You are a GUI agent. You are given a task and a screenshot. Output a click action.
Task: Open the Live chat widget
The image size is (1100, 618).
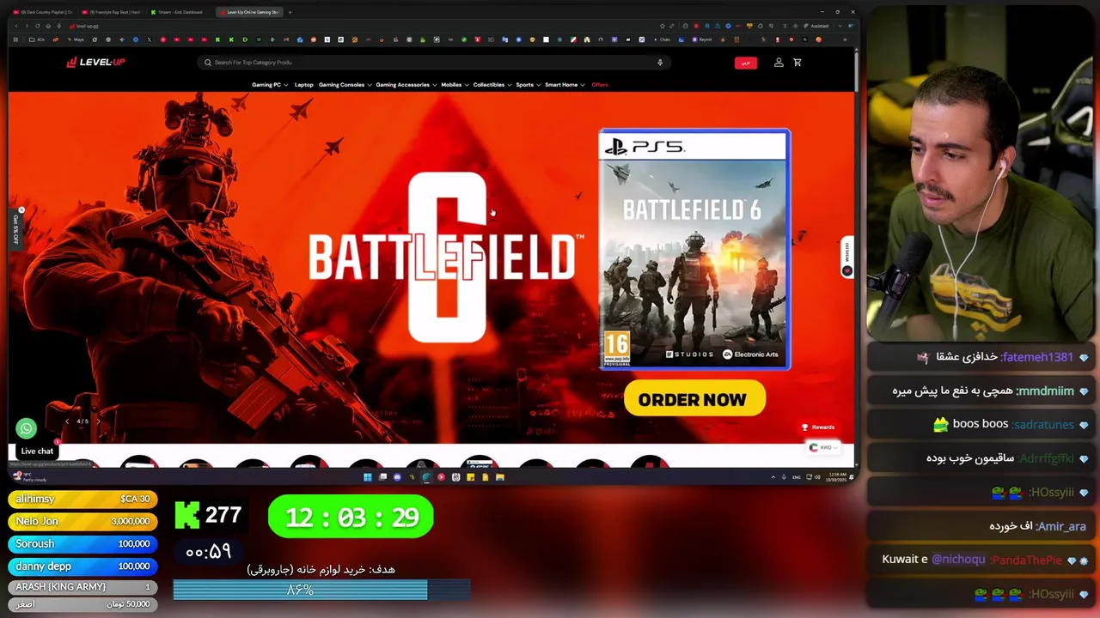pos(36,451)
